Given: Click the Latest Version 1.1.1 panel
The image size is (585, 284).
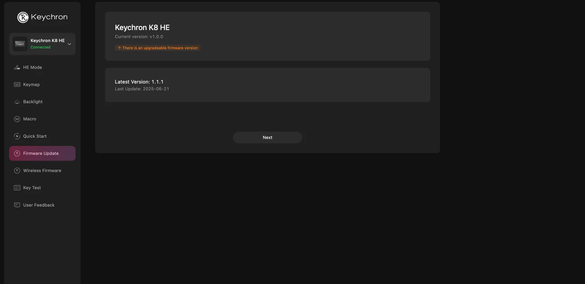Looking at the screenshot, I should tap(268, 85).
